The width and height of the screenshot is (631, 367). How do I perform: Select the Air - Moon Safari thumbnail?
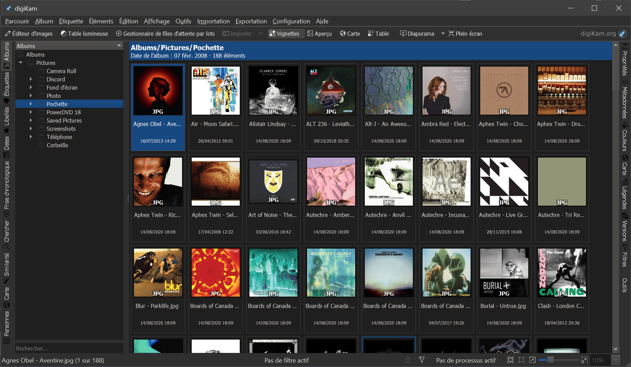216,107
